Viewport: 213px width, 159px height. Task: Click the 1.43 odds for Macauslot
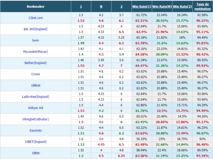(x=81, y=49)
